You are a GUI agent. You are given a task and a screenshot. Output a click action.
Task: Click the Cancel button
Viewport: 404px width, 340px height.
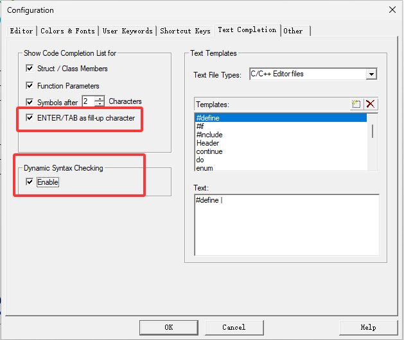234,327
